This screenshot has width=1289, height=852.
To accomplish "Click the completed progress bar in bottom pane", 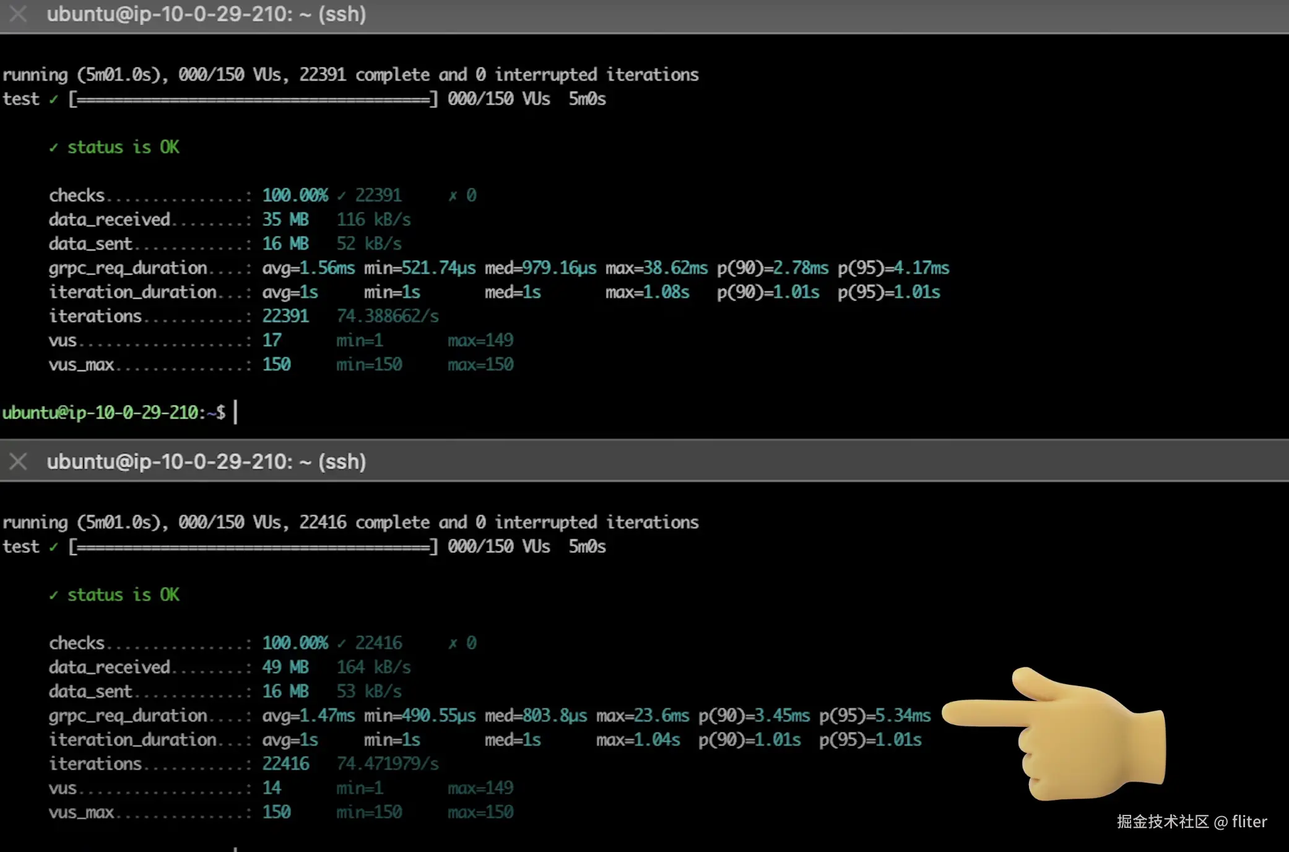I will pos(254,547).
